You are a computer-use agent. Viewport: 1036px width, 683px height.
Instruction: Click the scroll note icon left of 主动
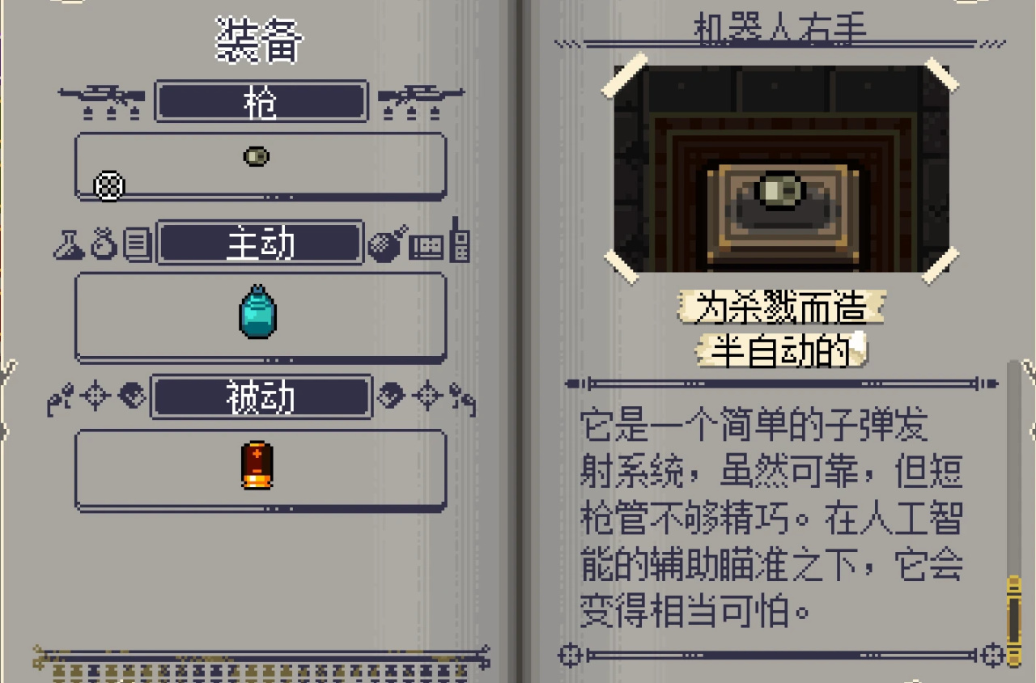click(x=138, y=244)
